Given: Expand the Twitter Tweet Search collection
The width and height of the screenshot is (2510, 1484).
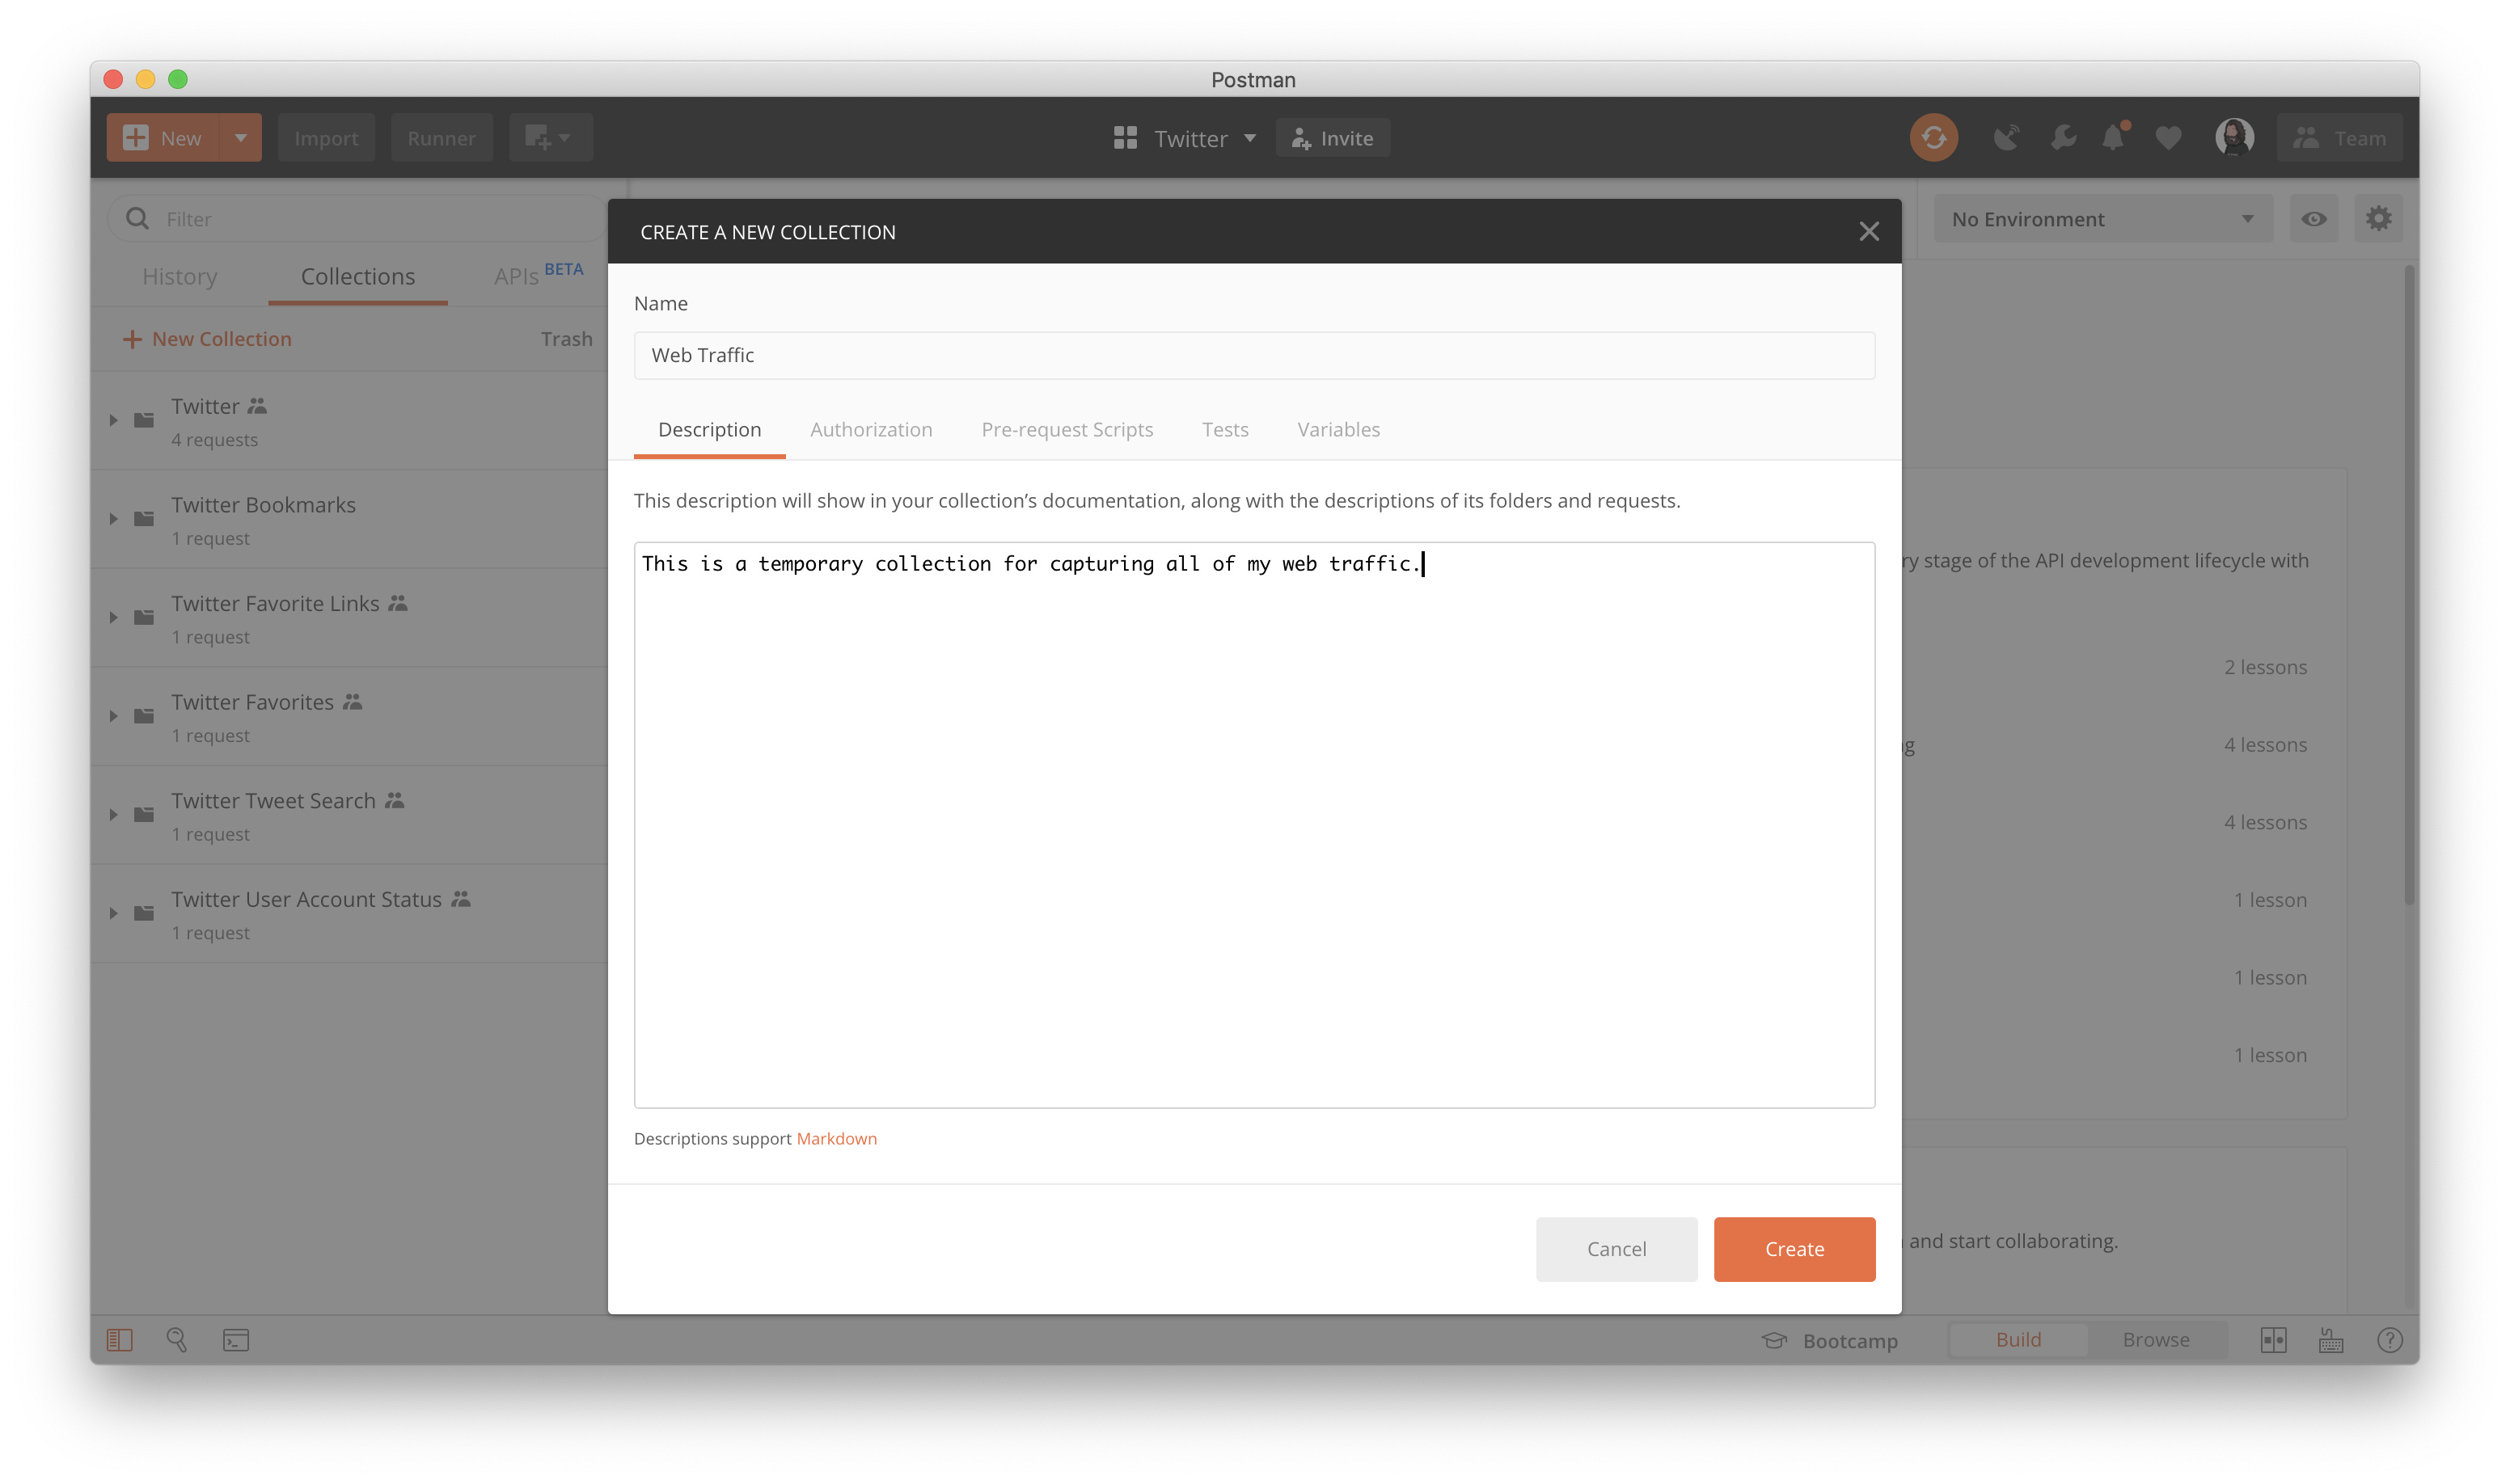Looking at the screenshot, I should [113, 814].
